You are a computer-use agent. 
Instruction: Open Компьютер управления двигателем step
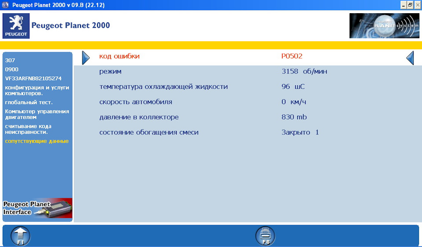pyautogui.click(x=37, y=114)
